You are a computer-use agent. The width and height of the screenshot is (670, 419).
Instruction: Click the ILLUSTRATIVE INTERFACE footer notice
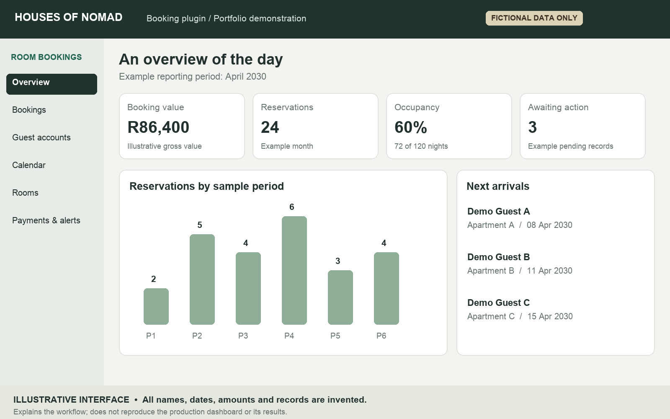click(190, 400)
